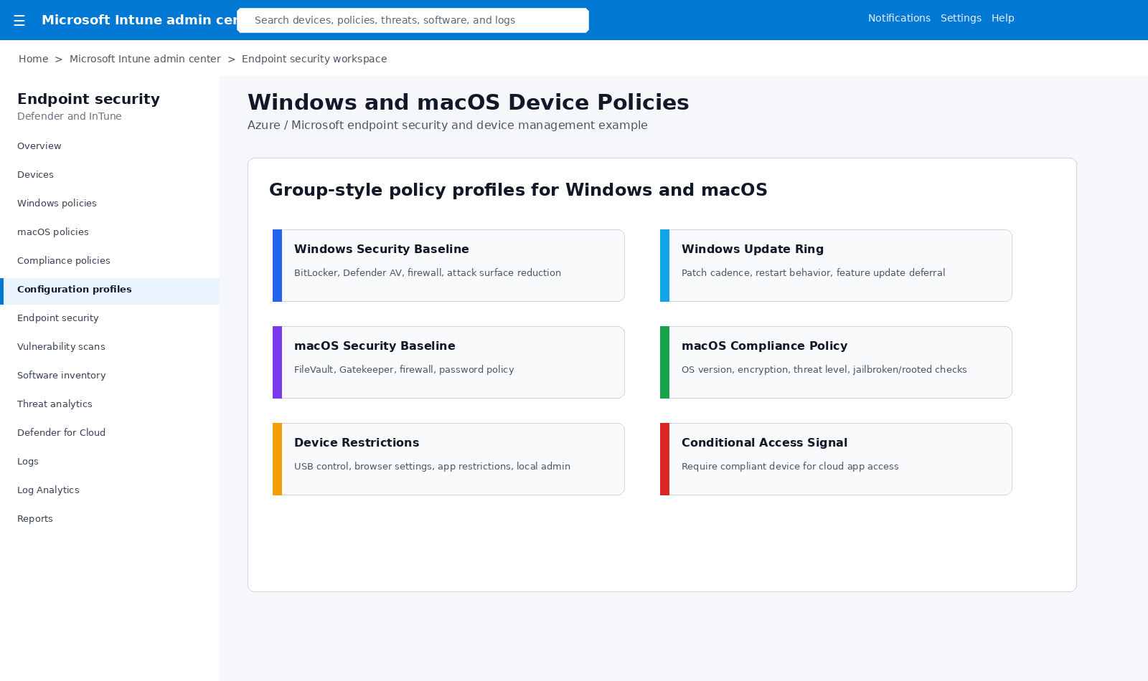Open Windows policies in sidebar
Viewport: 1148px width, 681px height.
tap(110, 204)
